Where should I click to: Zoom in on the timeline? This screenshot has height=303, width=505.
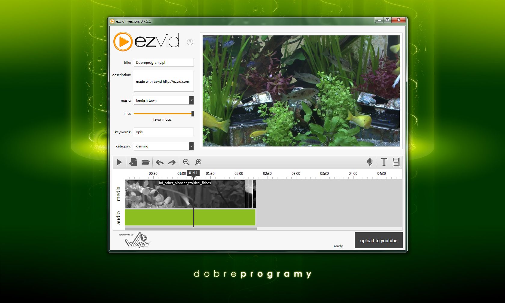pyautogui.click(x=198, y=162)
